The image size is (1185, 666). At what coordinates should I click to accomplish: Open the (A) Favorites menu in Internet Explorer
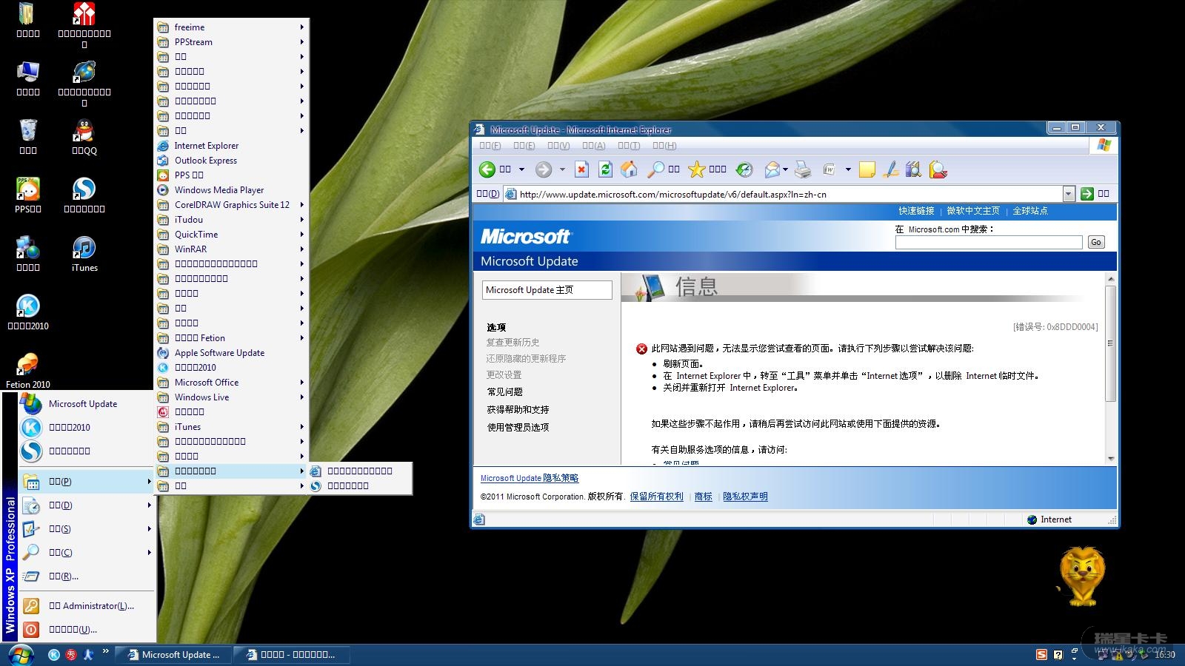[x=593, y=146]
